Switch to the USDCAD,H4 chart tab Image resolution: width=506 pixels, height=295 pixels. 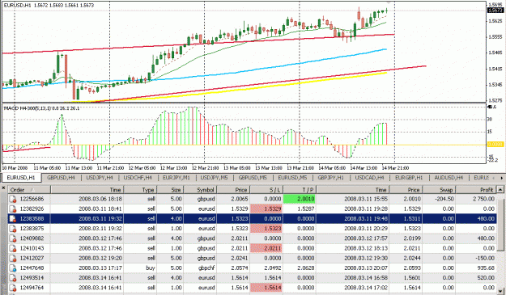[x=369, y=178]
